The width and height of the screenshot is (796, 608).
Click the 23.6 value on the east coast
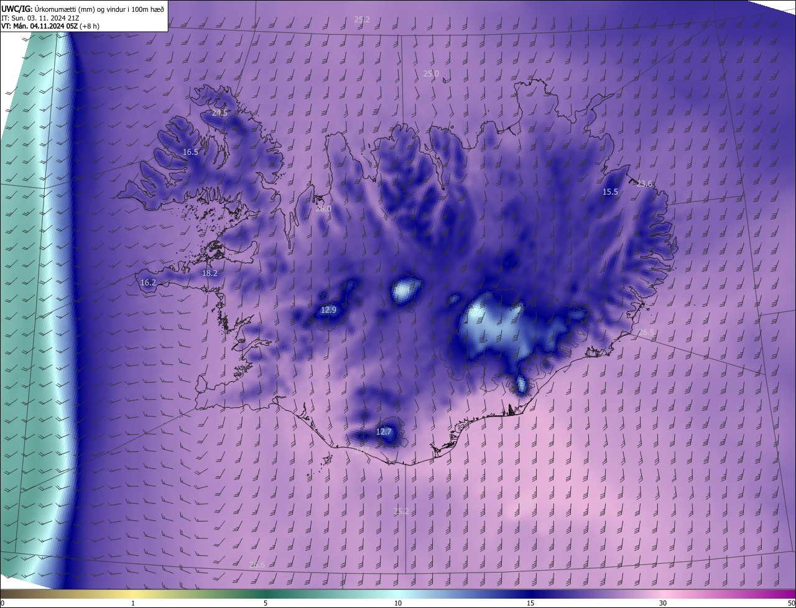[645, 183]
